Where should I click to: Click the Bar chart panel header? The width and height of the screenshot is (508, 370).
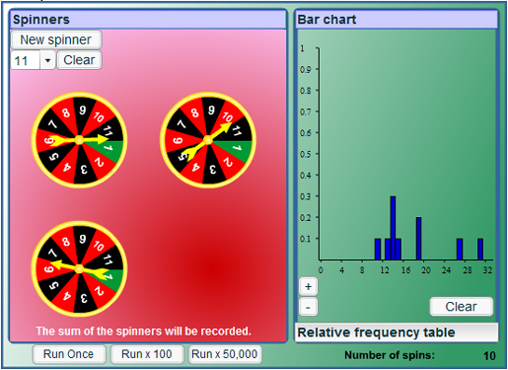tap(397, 20)
